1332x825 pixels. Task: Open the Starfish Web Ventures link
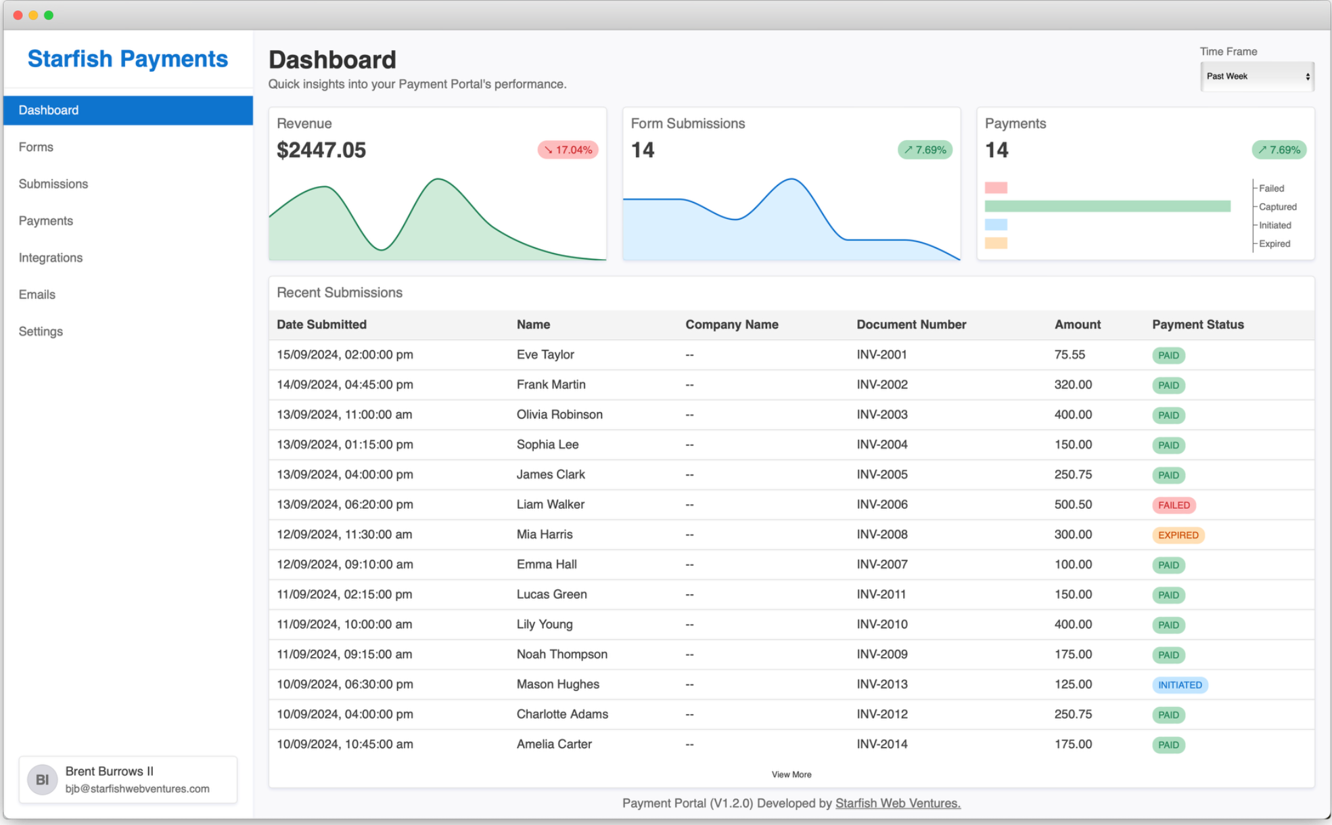click(898, 803)
